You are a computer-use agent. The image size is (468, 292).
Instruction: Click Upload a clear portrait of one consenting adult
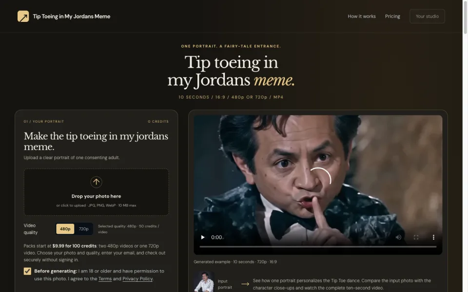click(x=72, y=158)
